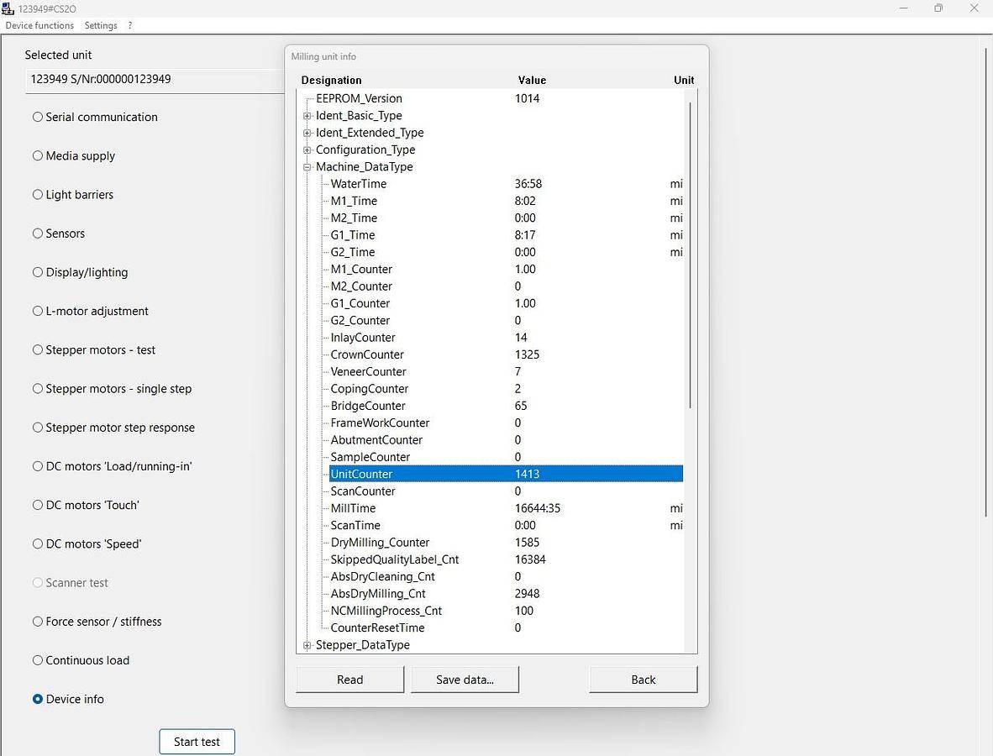993x756 pixels.
Task: Click the app icon in title bar
Action: click(x=9, y=8)
